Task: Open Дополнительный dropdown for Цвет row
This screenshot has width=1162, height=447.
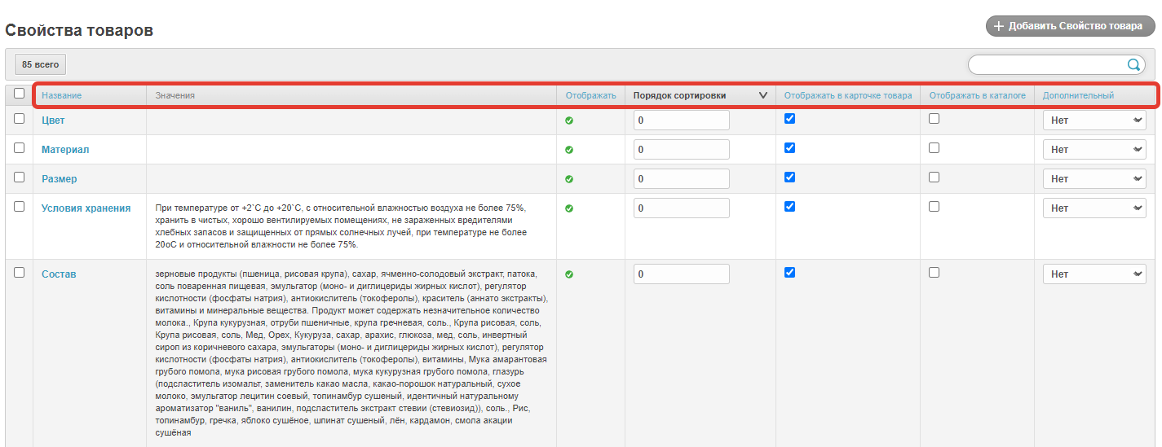Action: (1094, 121)
